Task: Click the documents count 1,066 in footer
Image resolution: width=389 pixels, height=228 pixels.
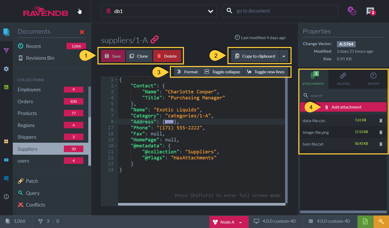Action: click(16, 221)
